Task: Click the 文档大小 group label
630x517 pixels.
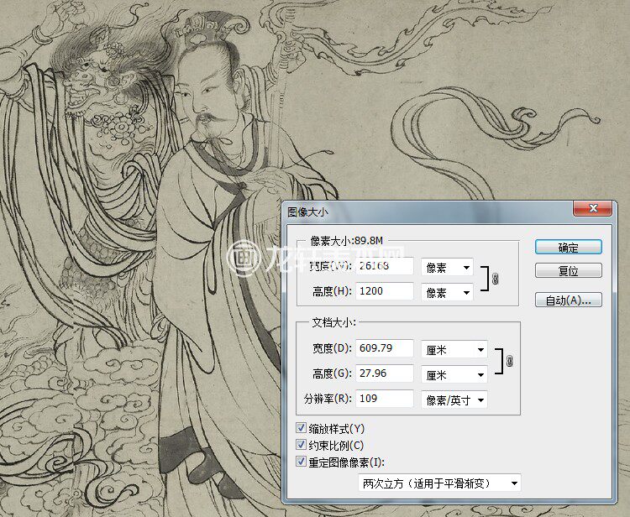Action: click(333, 322)
